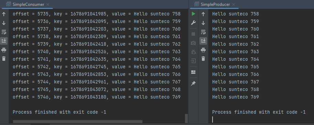Click consumer line with offset = 5736

pyautogui.click(x=97, y=21)
